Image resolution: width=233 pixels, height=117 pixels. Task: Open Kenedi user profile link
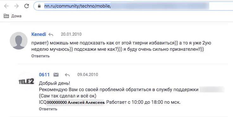(x=39, y=34)
